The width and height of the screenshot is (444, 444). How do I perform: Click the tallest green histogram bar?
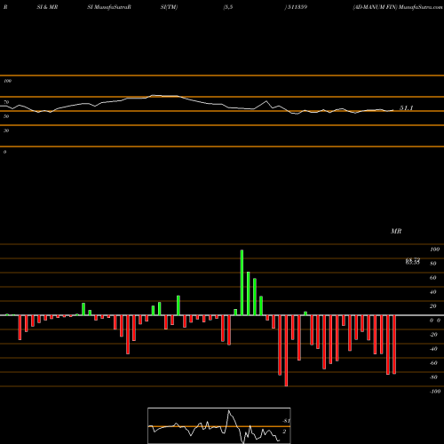(x=242, y=282)
